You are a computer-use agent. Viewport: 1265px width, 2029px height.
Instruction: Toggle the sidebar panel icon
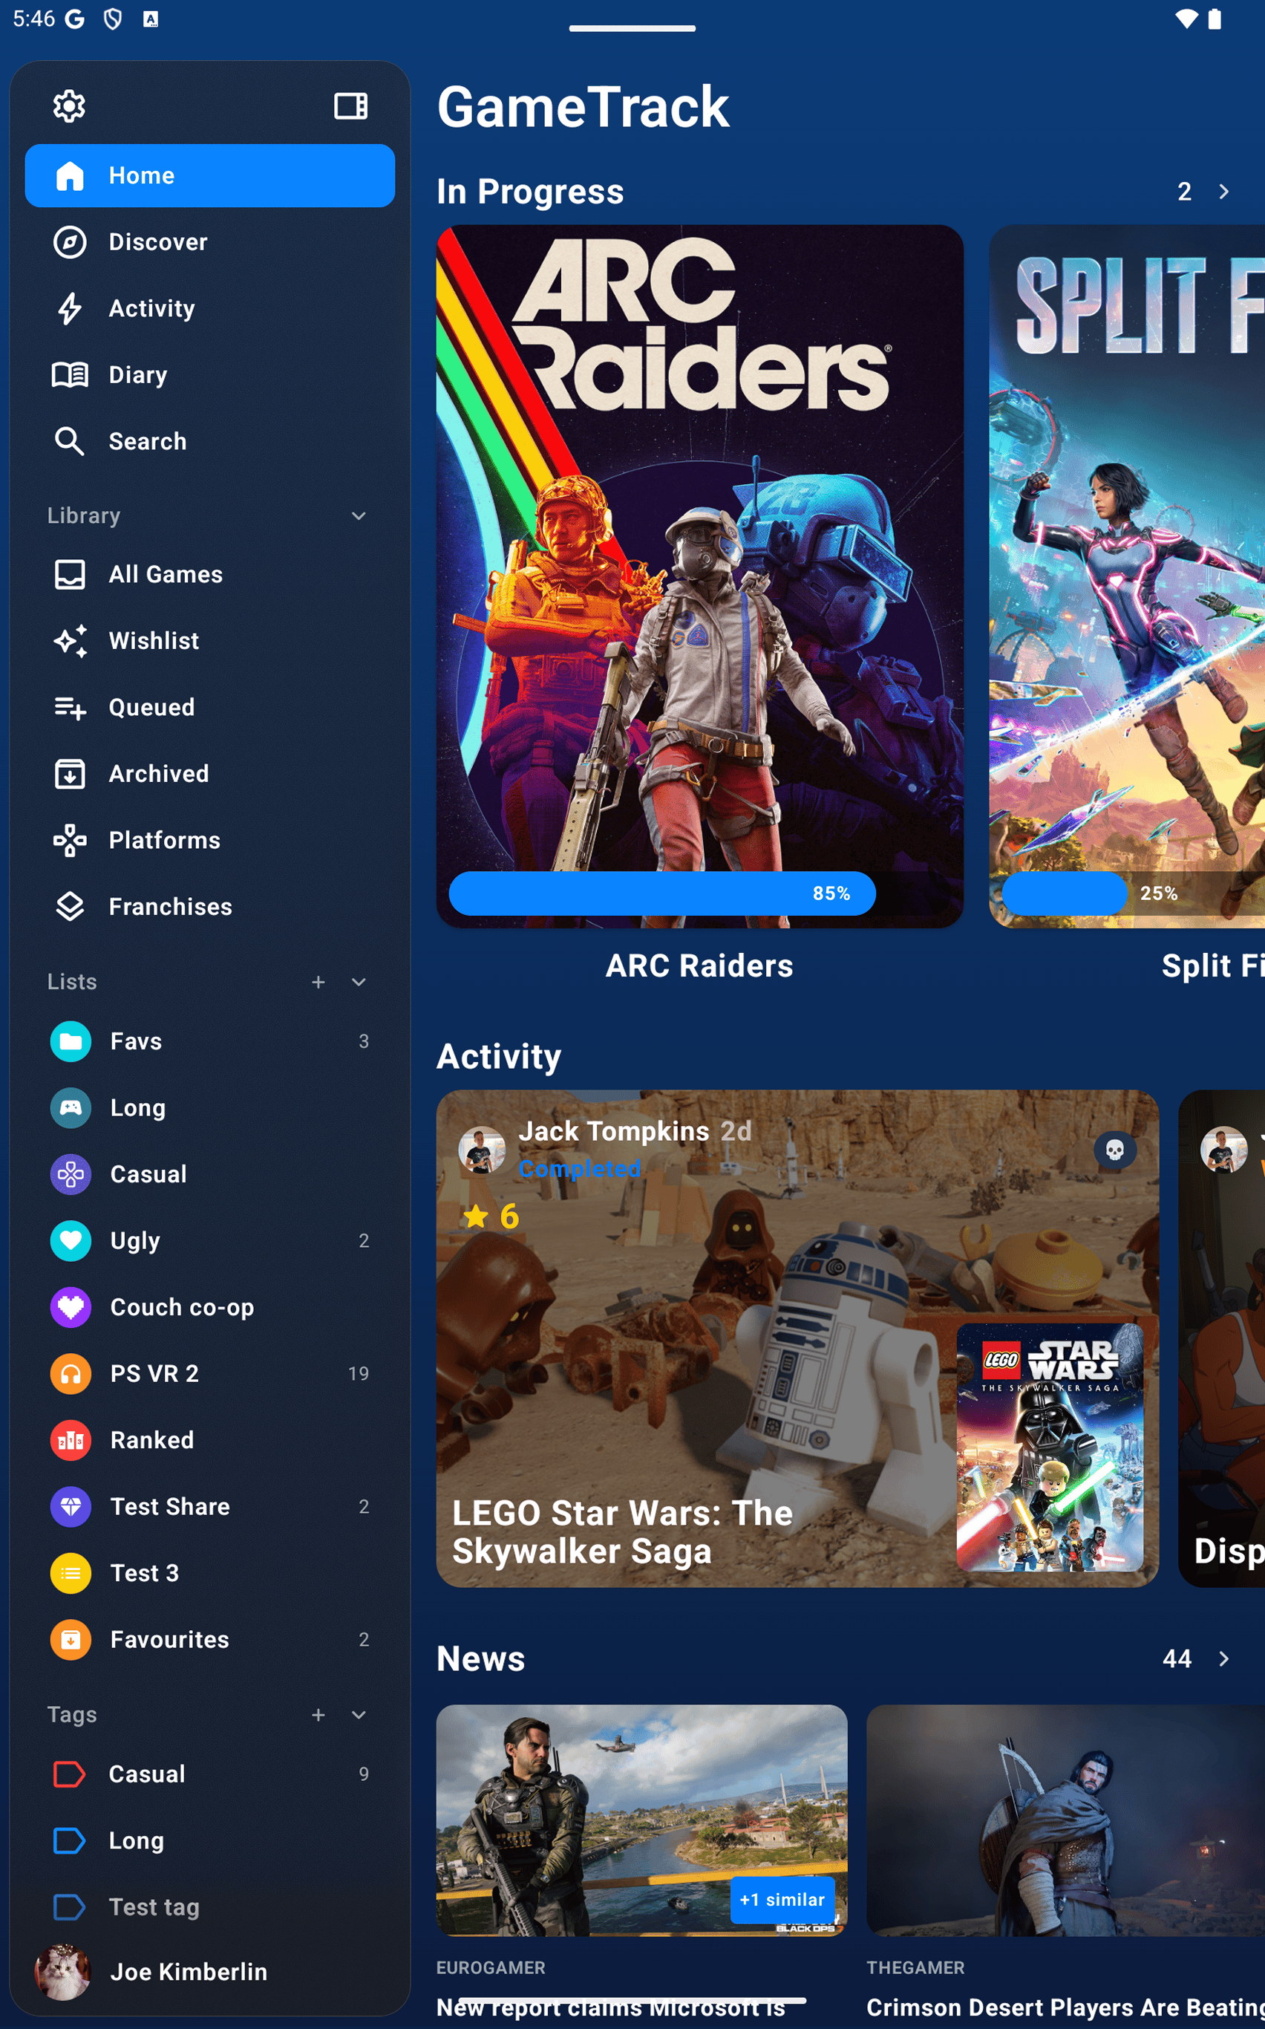[350, 106]
